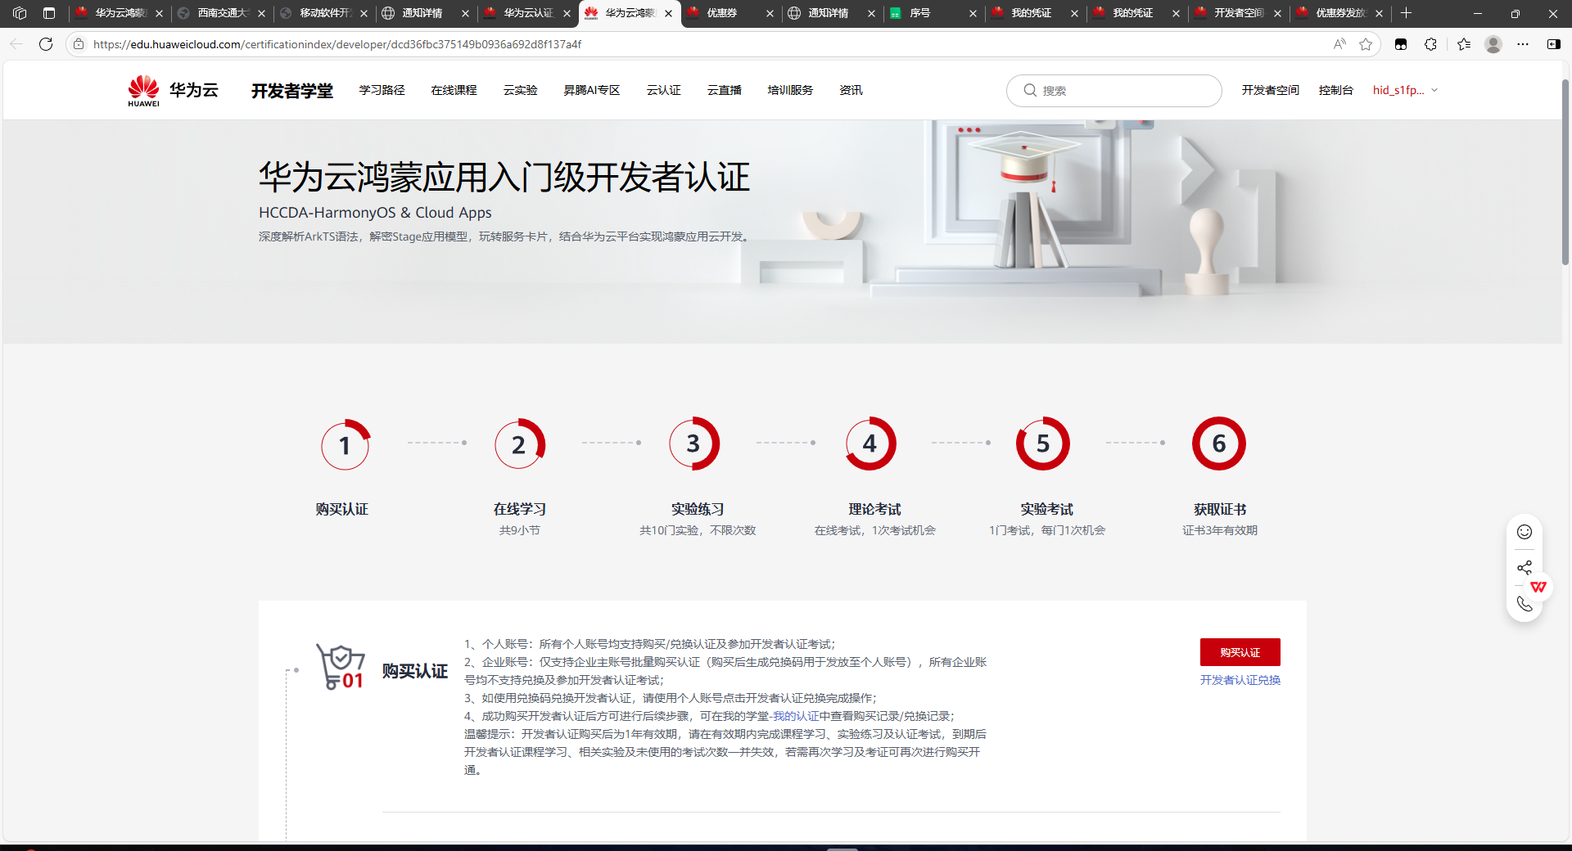
Task: Click the browser address bar URL
Action: [x=337, y=44]
